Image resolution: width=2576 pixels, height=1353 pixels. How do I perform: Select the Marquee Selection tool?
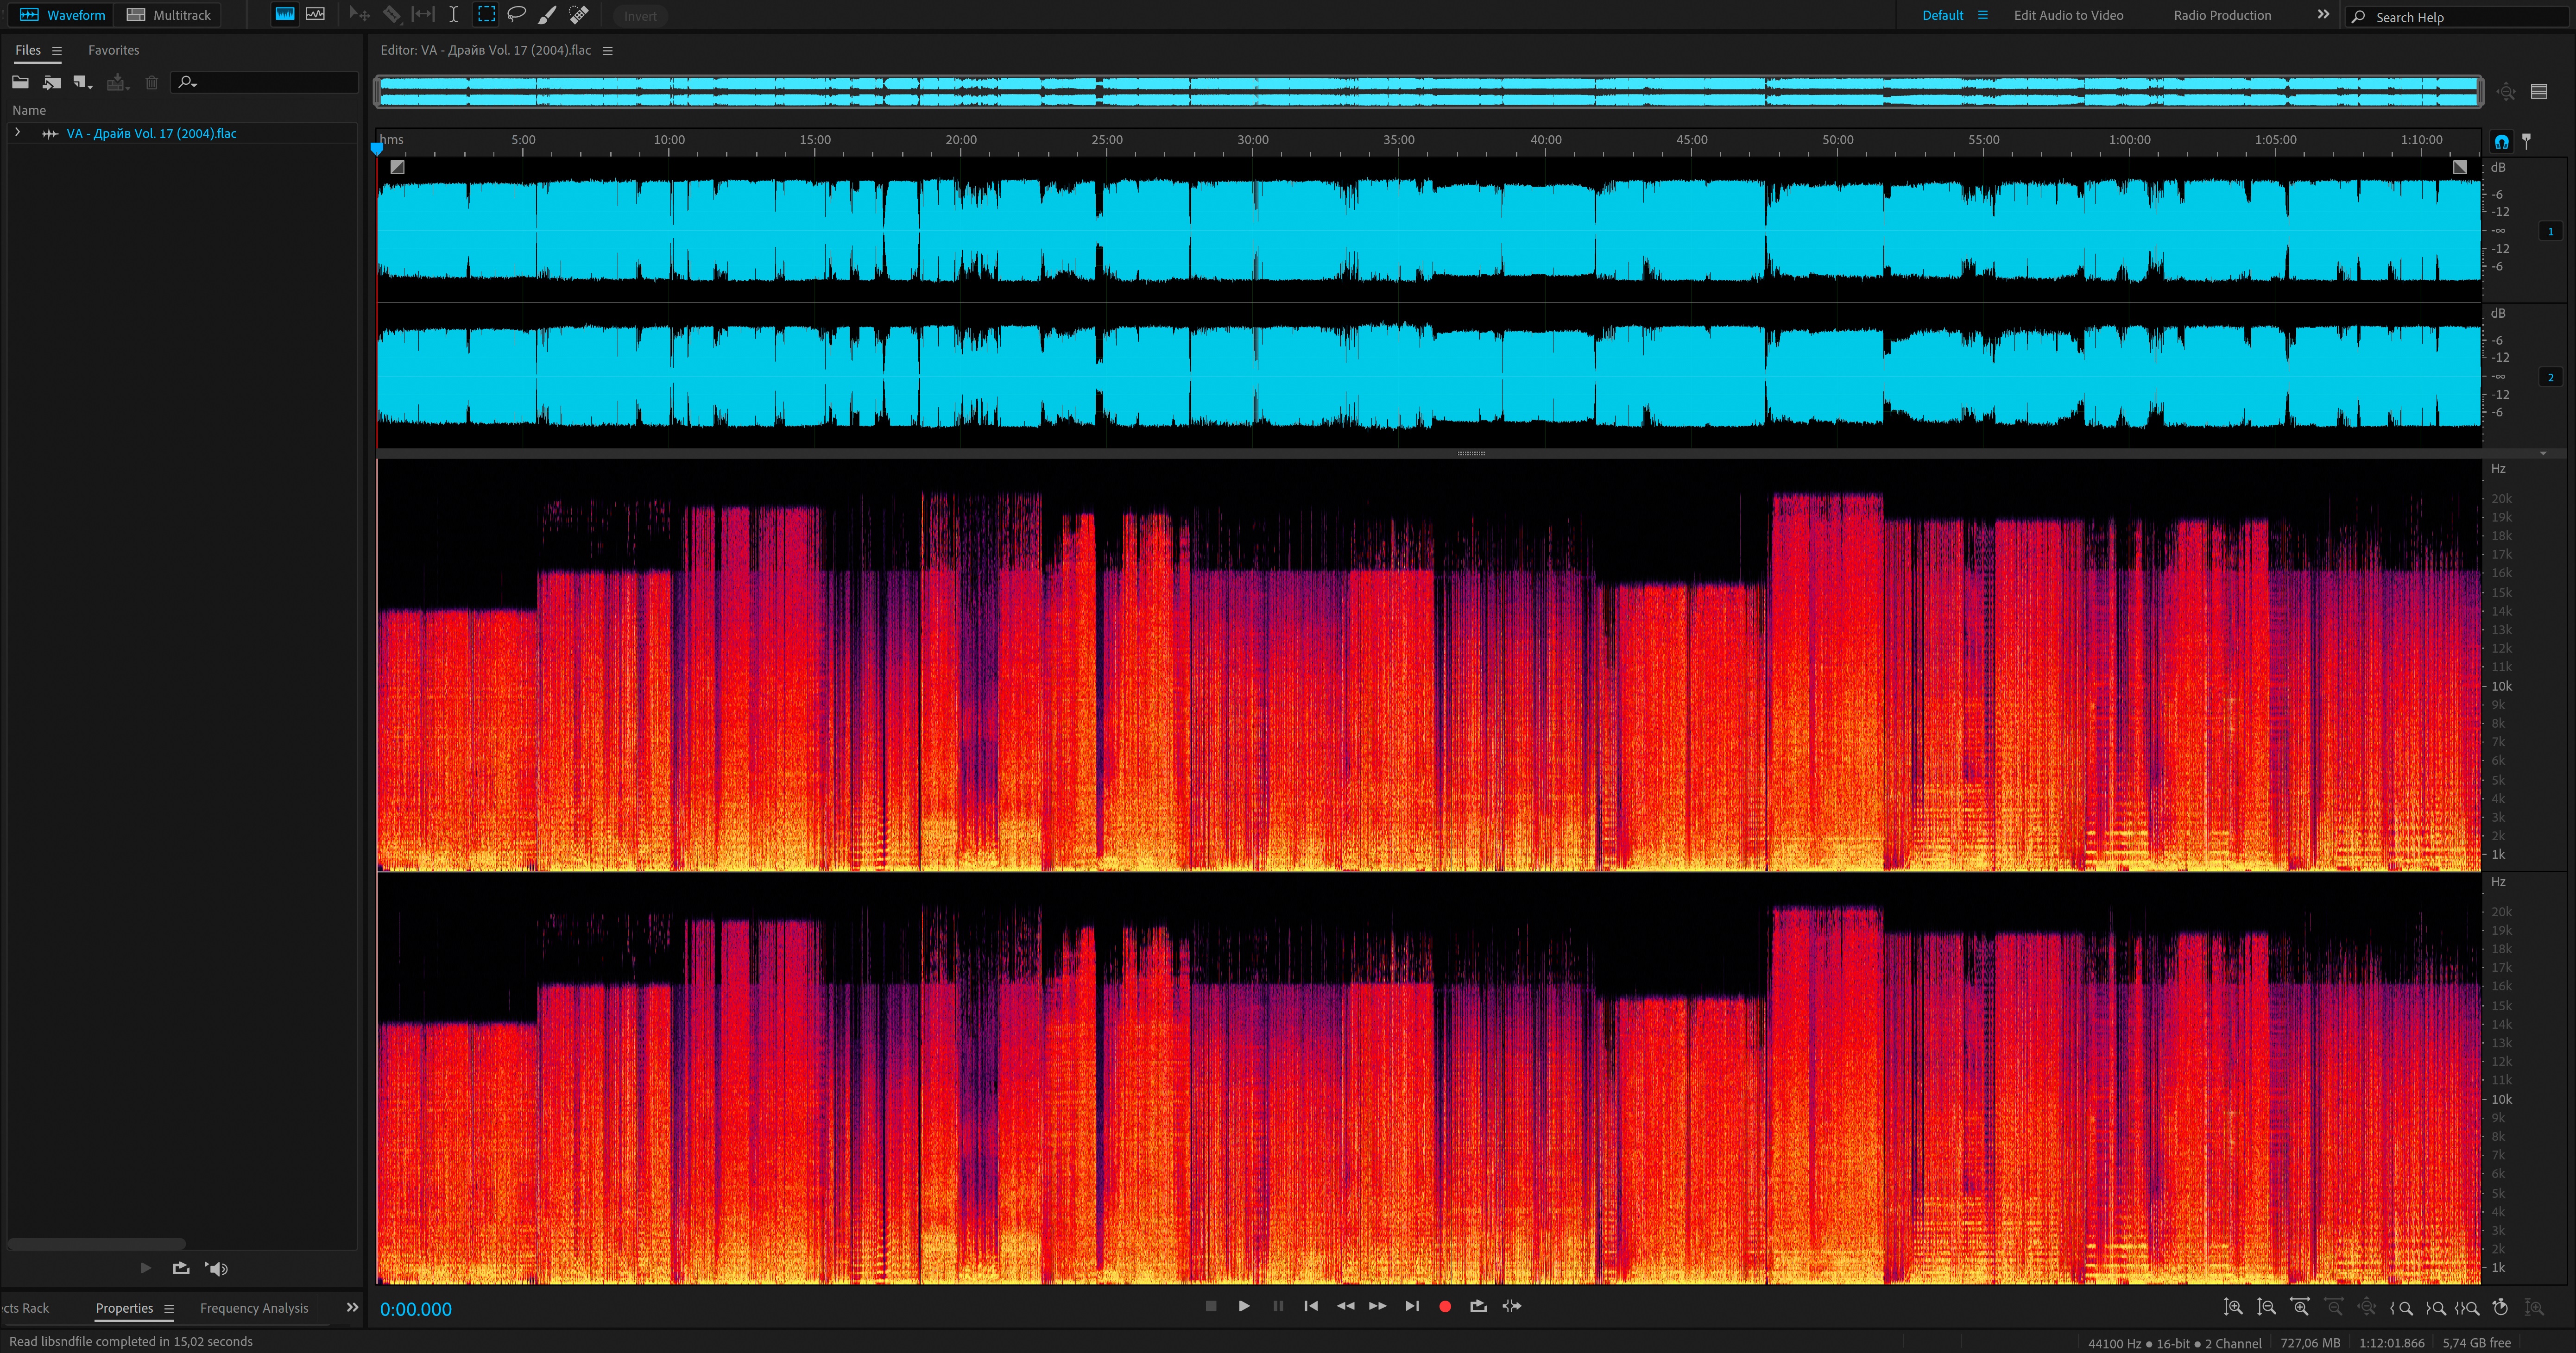(x=486, y=15)
